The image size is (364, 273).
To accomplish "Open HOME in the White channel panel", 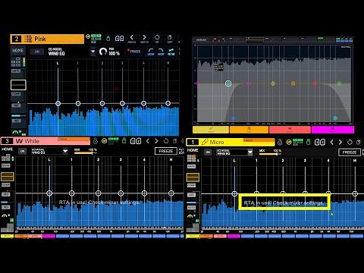I will click(7, 149).
